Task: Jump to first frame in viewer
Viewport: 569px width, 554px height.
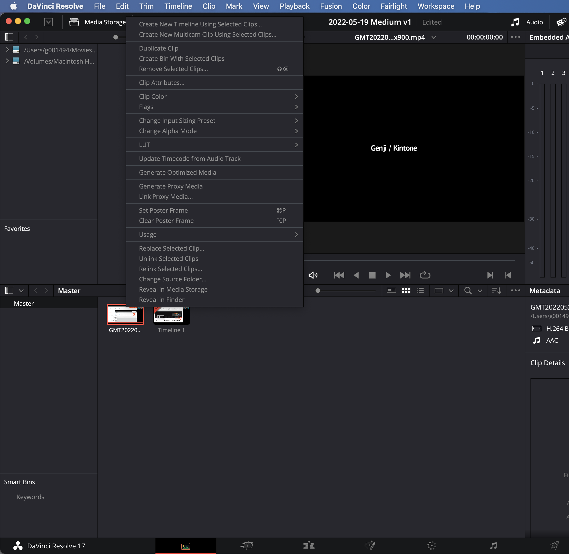Action: click(x=339, y=275)
